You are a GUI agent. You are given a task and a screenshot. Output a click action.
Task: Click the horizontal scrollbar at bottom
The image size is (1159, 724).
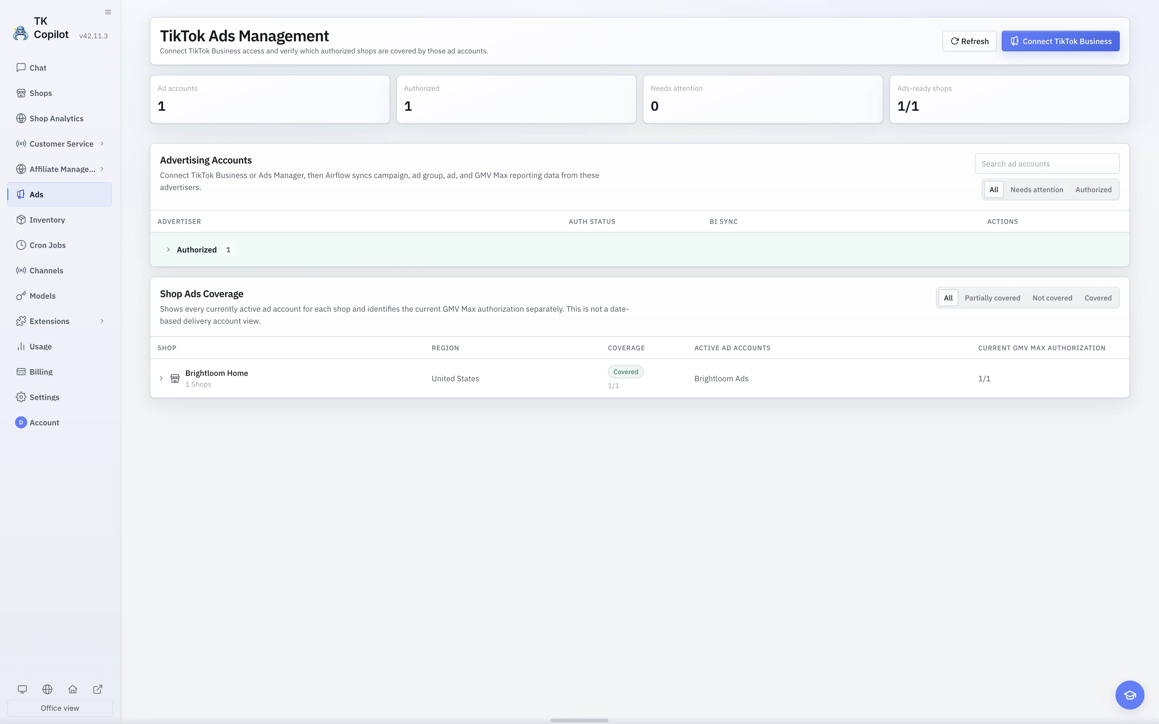(579, 720)
